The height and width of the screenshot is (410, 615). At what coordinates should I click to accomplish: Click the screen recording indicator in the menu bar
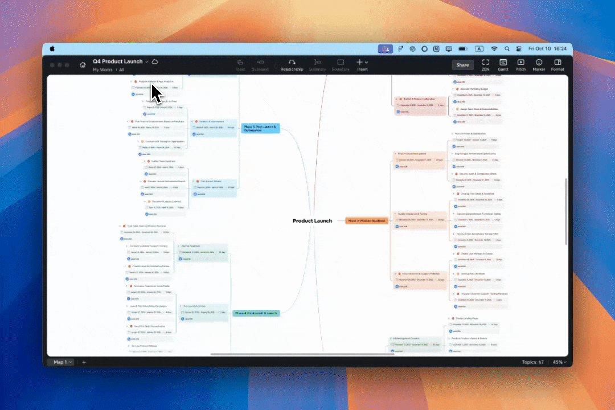click(x=385, y=48)
